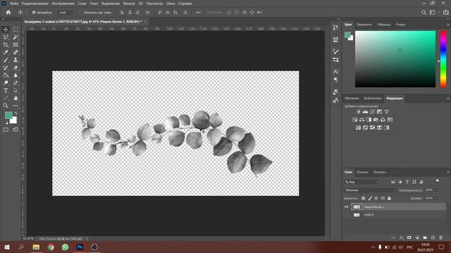
Task: Select the Clone Stamp tool
Action: click(16, 60)
